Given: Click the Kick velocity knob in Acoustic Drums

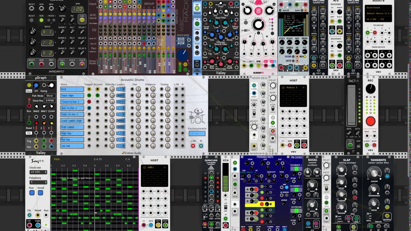Looking at the screenshot, I should (x=112, y=89).
